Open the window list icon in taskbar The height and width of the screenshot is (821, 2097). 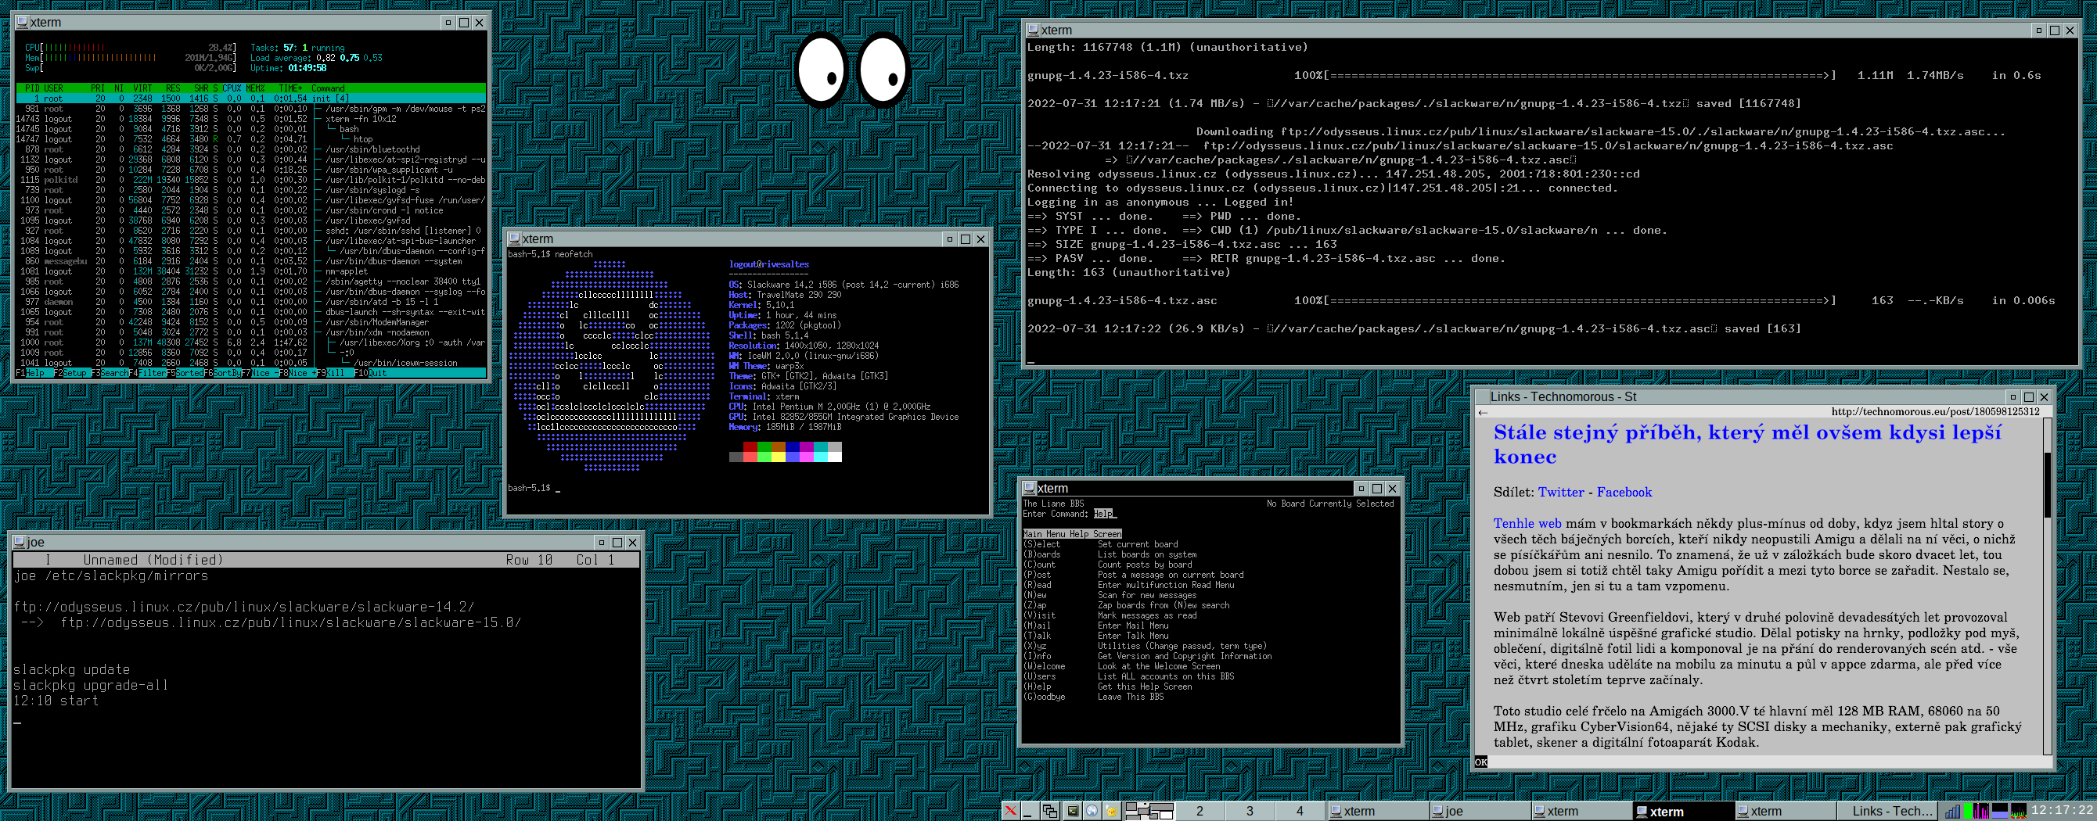pos(1049,810)
